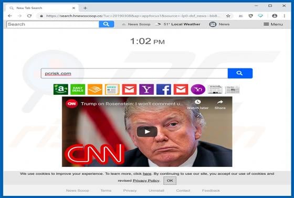294x198 pixels.
Task: Open the Terms footer link
Action: click(x=106, y=191)
